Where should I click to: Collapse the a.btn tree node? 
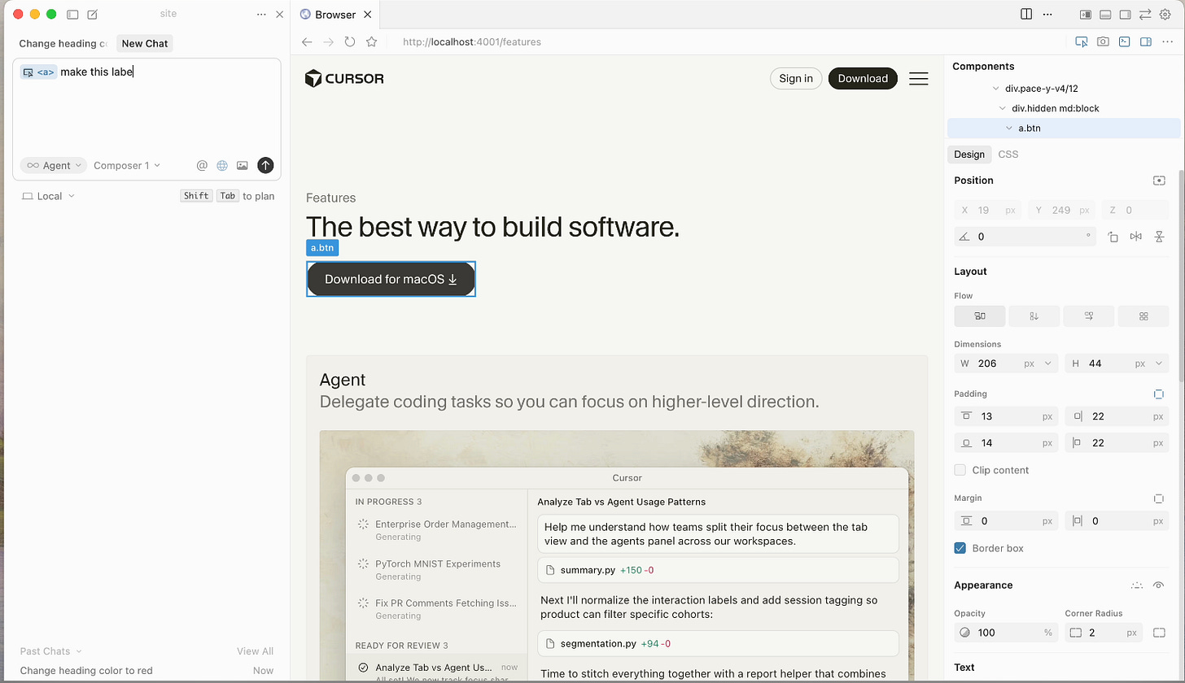coord(1009,128)
